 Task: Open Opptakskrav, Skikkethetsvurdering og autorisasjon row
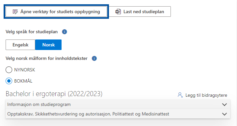[118, 114]
